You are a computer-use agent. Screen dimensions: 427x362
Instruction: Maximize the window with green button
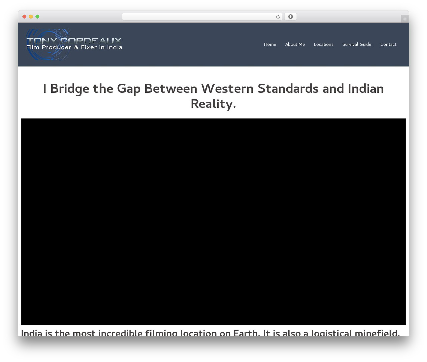tap(37, 17)
